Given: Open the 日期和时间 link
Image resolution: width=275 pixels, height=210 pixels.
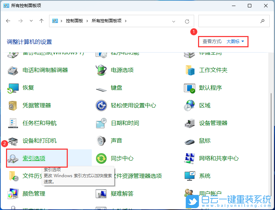Looking at the screenshot, I should (x=125, y=123).
